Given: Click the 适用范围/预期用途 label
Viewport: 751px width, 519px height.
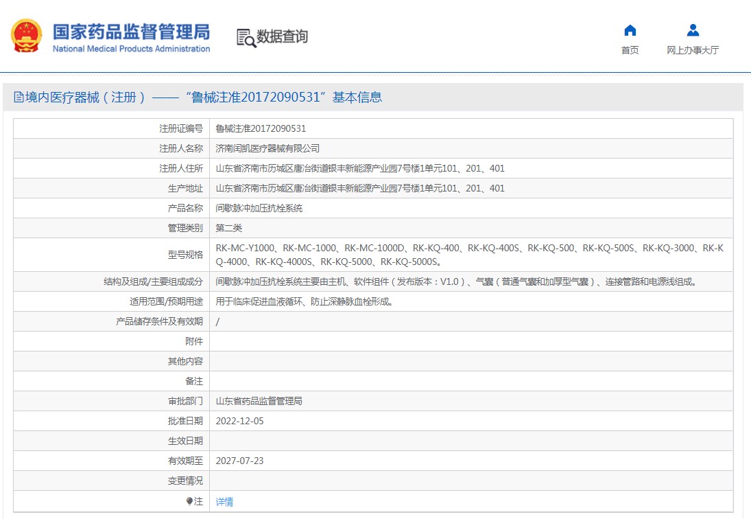Looking at the screenshot, I should 166,301.
